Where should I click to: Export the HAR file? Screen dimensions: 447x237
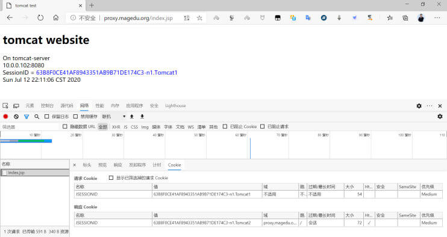[142, 116]
